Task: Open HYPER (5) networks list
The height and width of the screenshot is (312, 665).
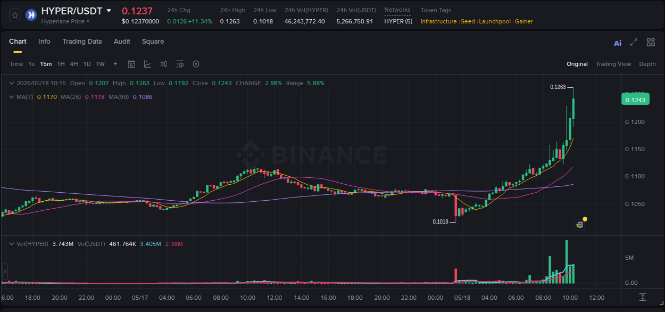Action: (398, 21)
